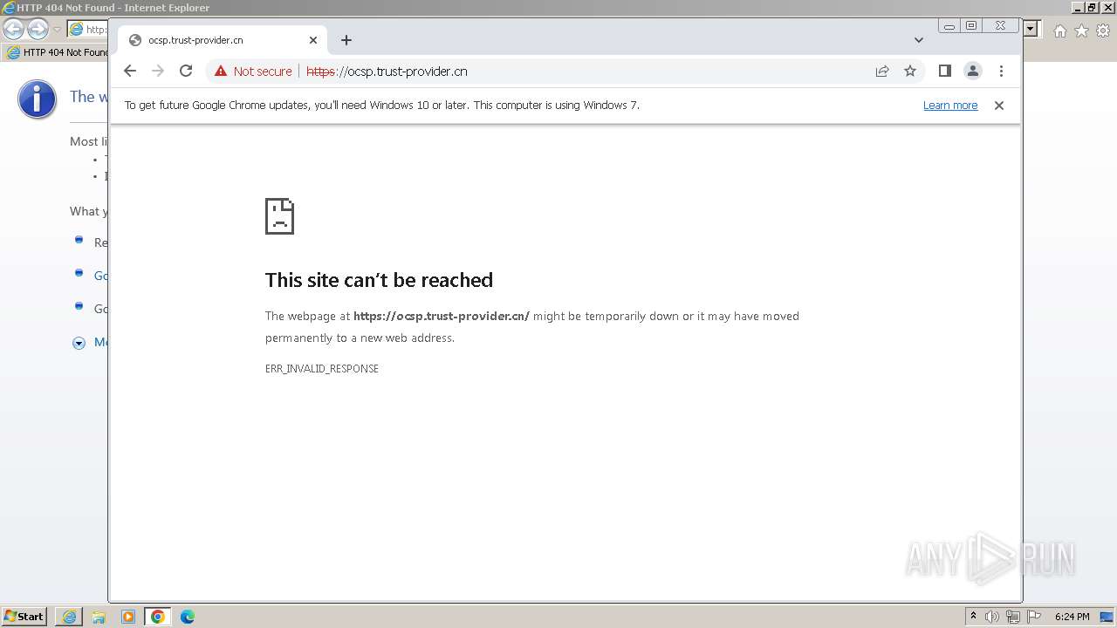Viewport: 1117px width, 628px height.
Task: Switch to Chrome on the taskbar
Action: [x=158, y=617]
